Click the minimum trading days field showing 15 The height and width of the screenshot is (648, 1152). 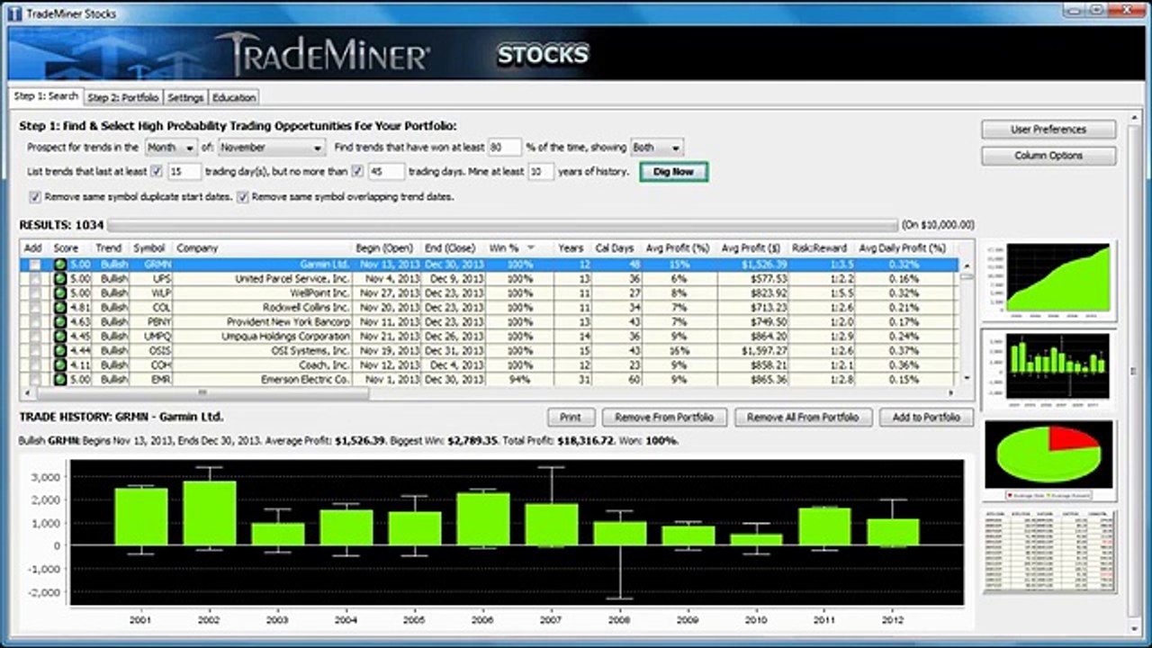pos(184,171)
